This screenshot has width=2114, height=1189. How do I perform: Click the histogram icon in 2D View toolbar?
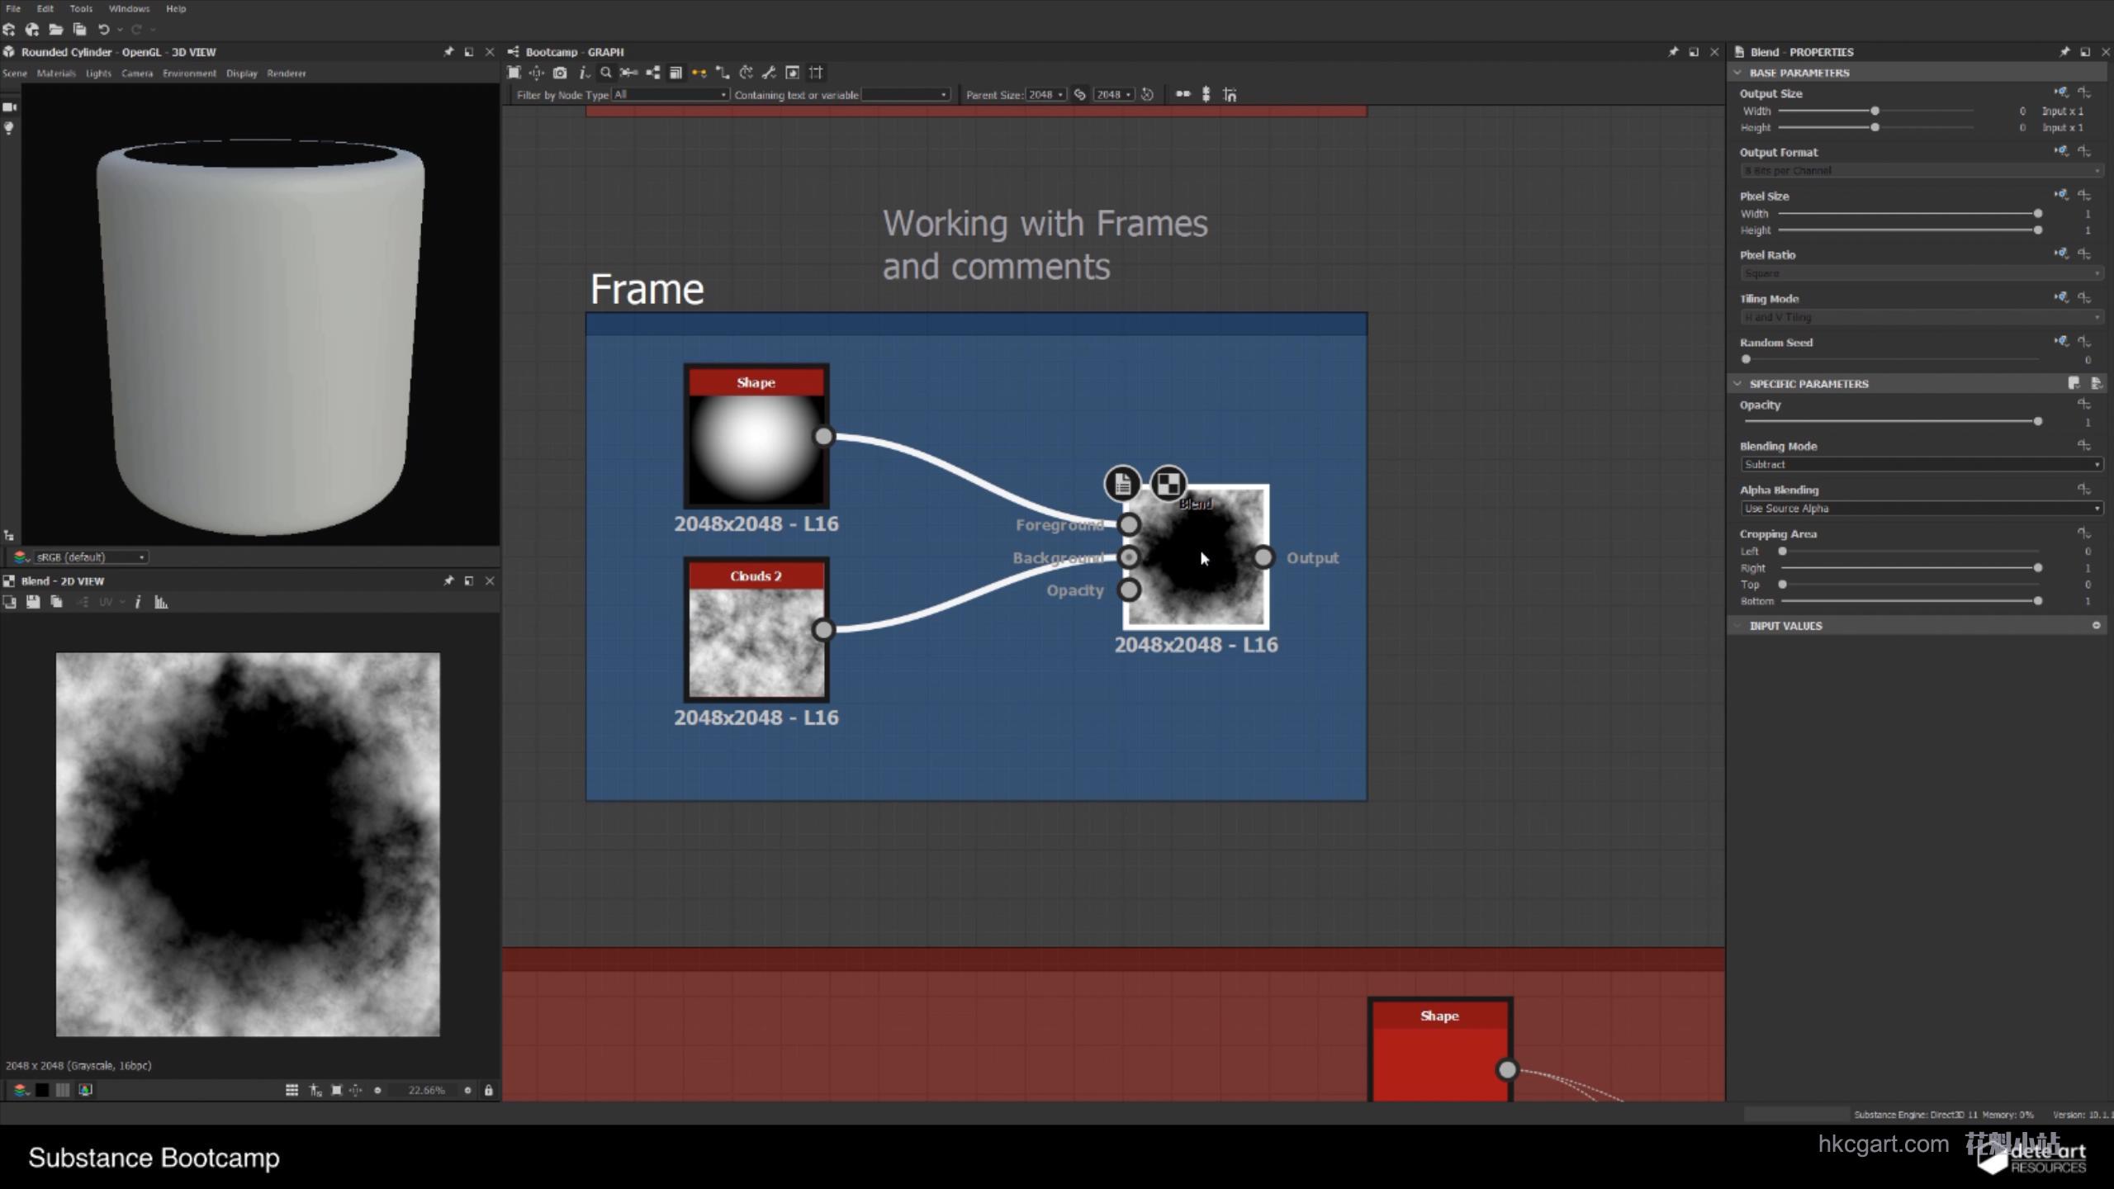pos(161,603)
